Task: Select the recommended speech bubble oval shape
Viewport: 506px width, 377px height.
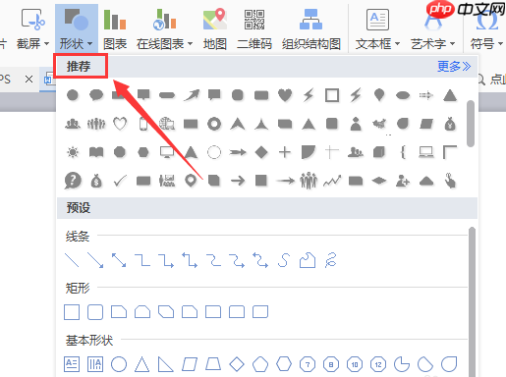Action: [x=96, y=95]
